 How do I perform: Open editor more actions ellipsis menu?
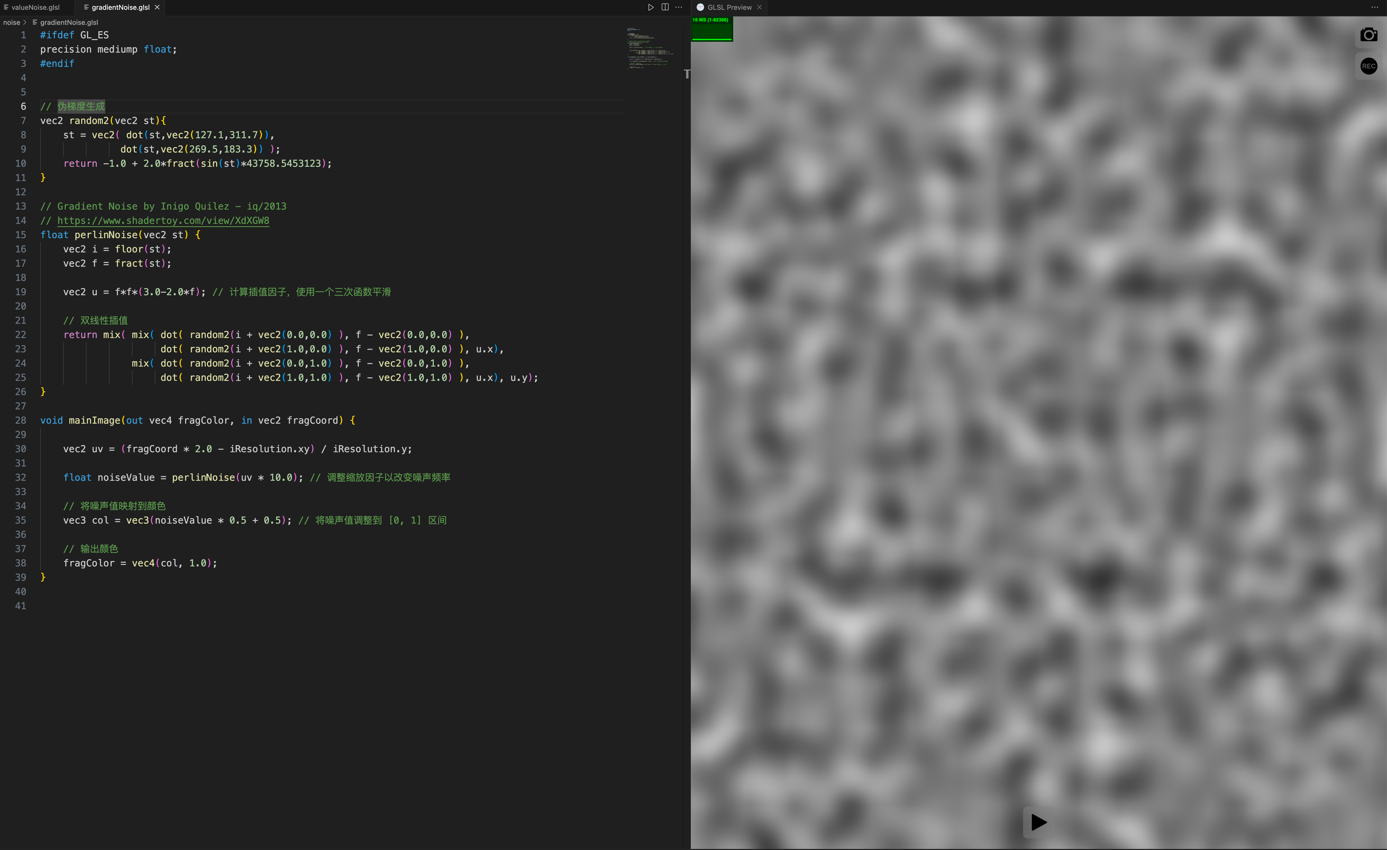coord(679,7)
